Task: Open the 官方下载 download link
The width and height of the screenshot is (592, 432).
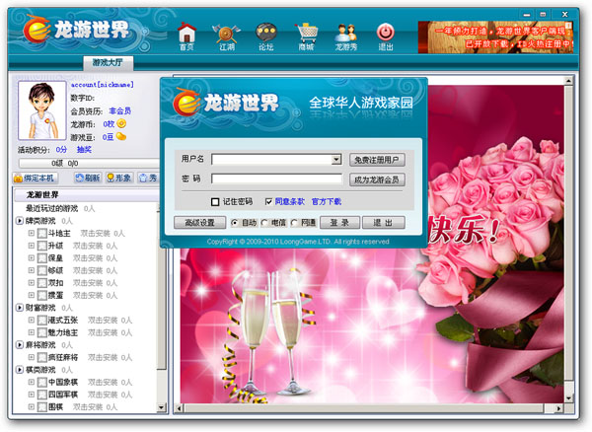Action: click(327, 202)
